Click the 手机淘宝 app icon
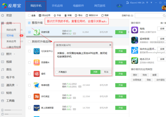Screen dimensions: 166x117 click(x=37, y=97)
